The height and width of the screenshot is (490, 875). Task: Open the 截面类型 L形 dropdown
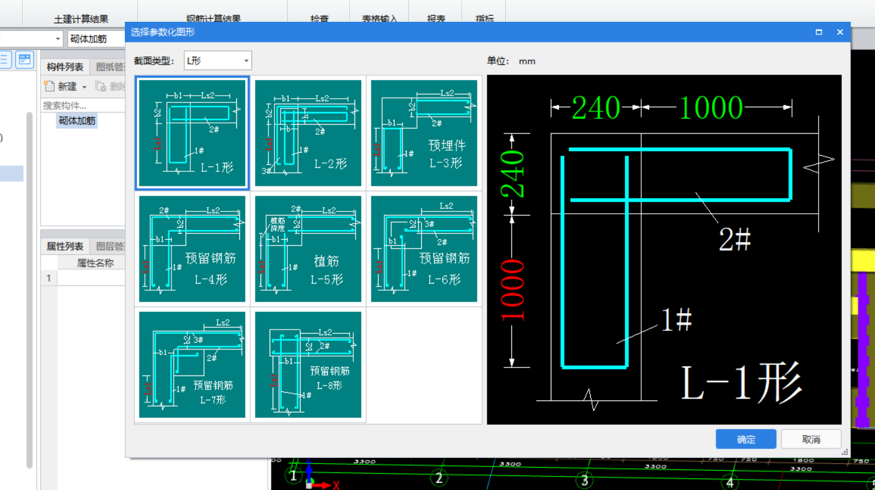tap(218, 61)
